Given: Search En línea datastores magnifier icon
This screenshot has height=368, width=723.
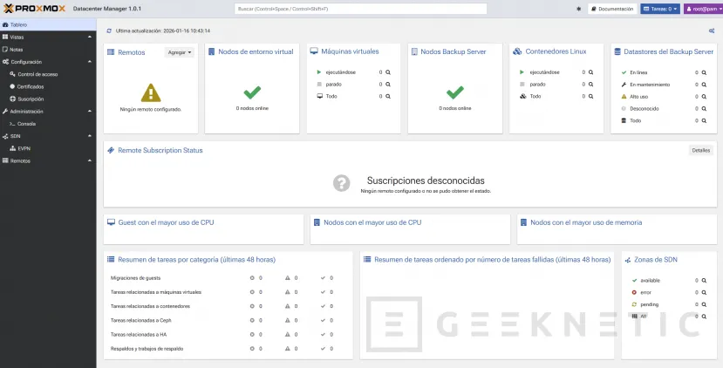Looking at the screenshot, I should pyautogui.click(x=704, y=73).
